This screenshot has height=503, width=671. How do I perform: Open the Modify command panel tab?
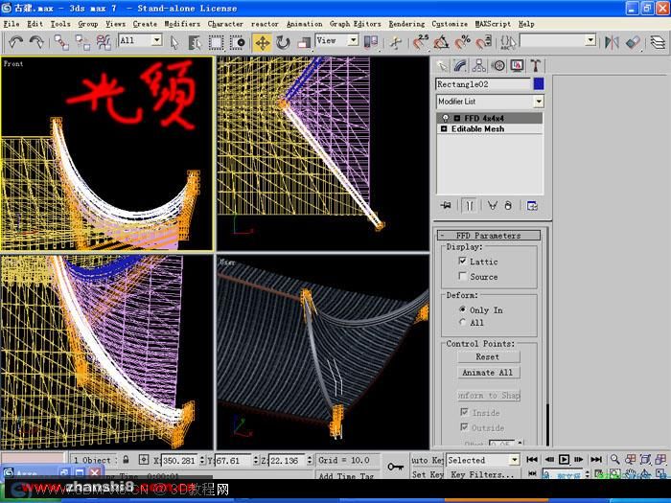(x=460, y=65)
